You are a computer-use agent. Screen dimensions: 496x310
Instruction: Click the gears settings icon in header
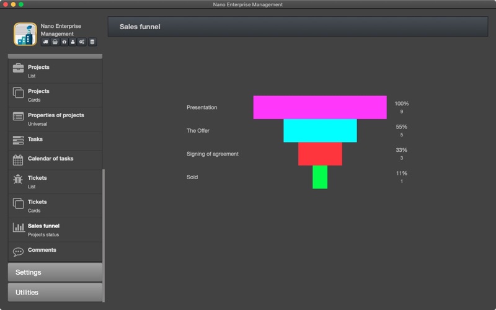click(x=82, y=42)
